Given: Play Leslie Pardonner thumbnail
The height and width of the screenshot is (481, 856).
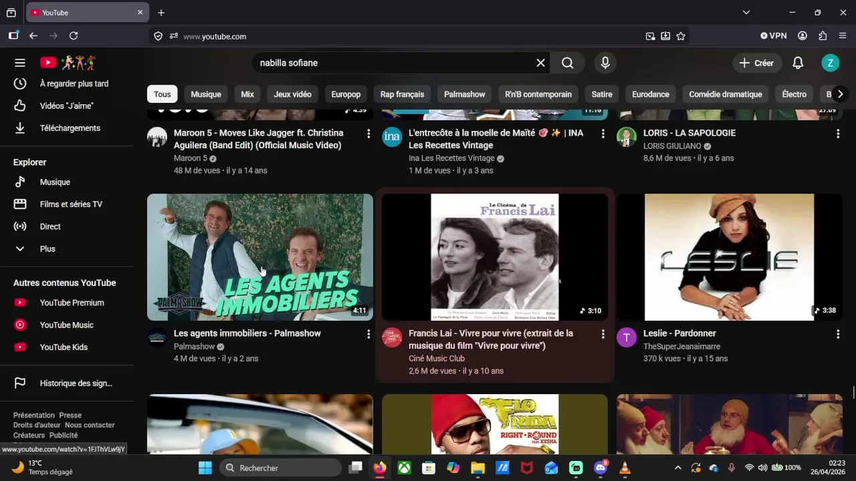Looking at the screenshot, I should pos(730,257).
